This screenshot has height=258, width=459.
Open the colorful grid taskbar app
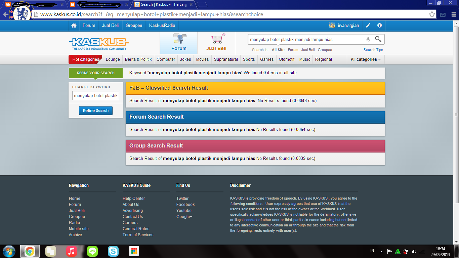pyautogui.click(x=134, y=251)
